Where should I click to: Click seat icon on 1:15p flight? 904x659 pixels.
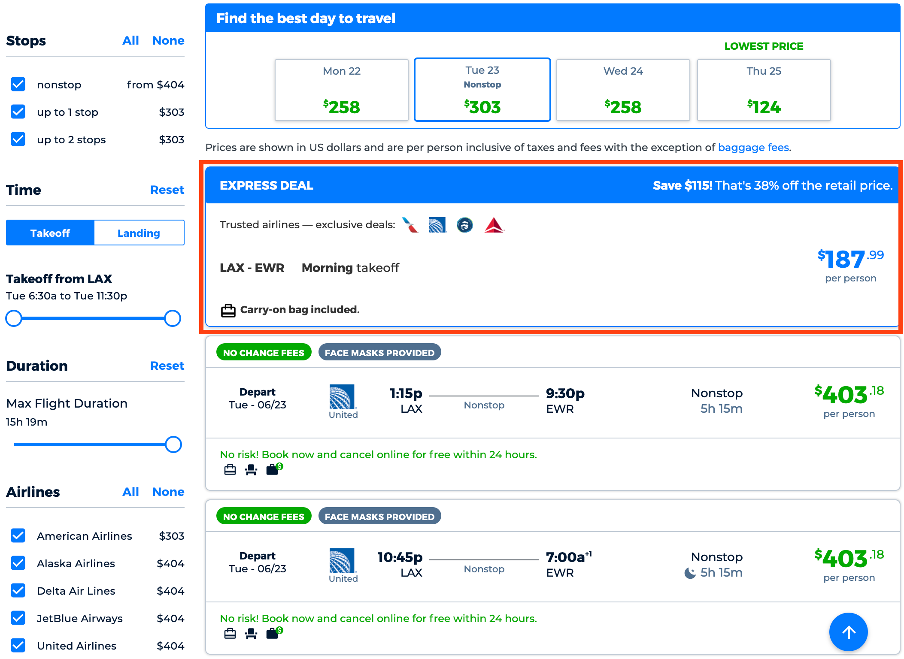click(251, 470)
